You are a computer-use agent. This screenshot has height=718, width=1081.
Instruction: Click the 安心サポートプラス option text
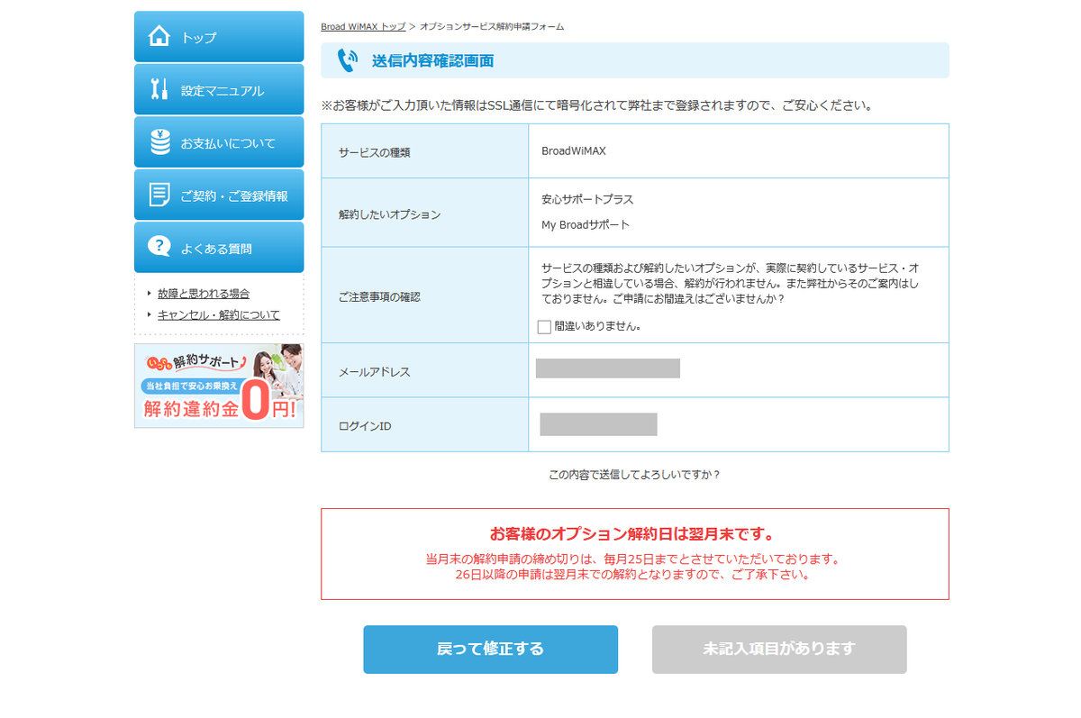coord(587,199)
